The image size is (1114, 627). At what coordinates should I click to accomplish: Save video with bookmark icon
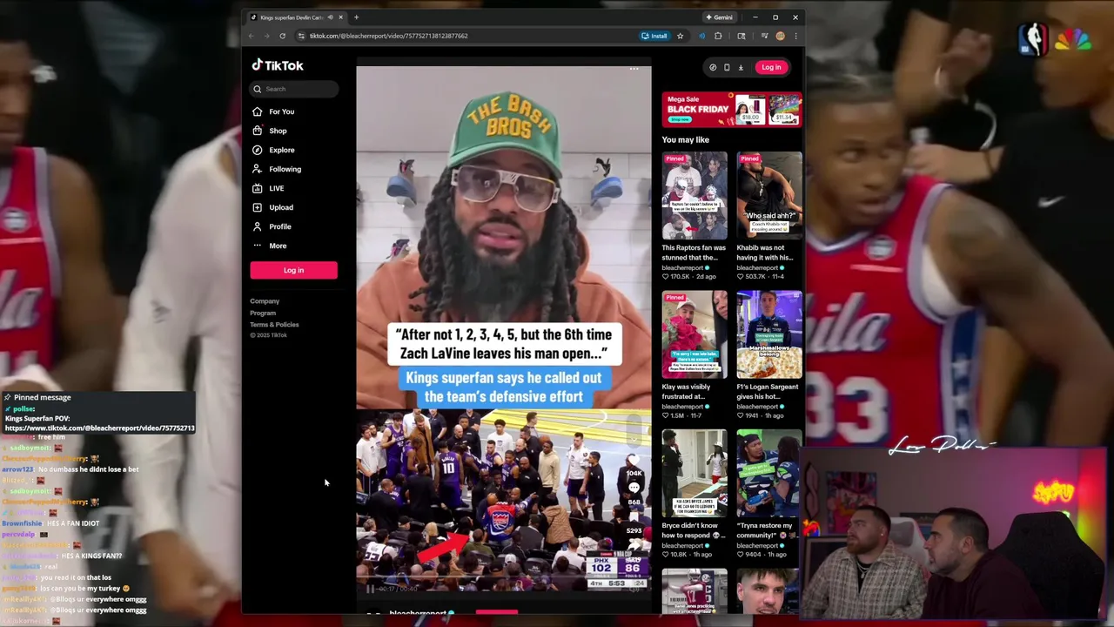(x=634, y=518)
